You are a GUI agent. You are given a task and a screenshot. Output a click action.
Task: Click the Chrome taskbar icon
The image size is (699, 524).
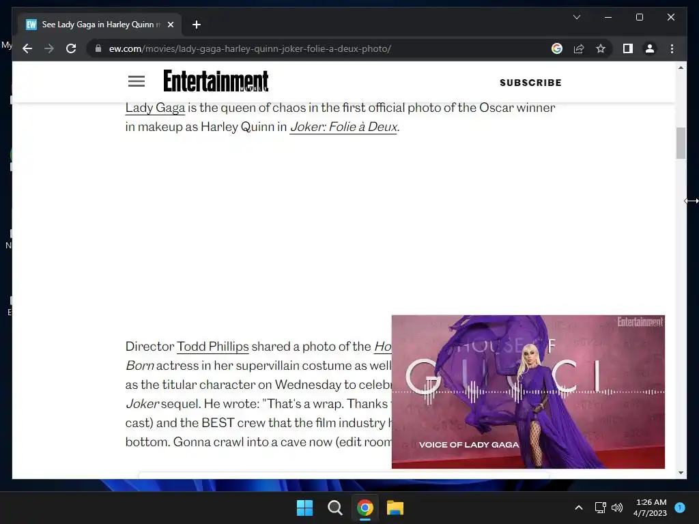[365, 508]
